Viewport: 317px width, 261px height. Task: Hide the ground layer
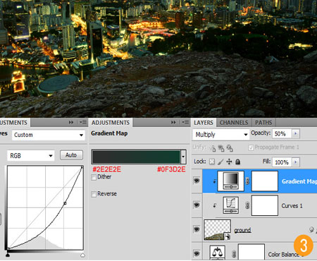pos(197,229)
